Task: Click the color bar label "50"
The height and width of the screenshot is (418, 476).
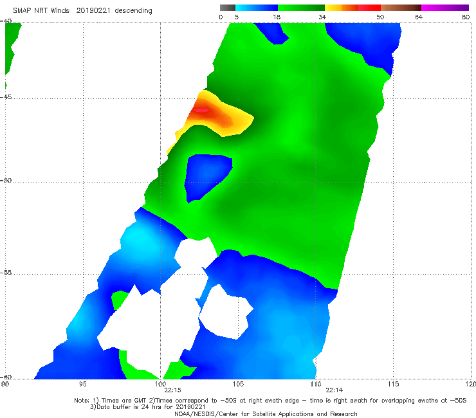Action: point(380,17)
